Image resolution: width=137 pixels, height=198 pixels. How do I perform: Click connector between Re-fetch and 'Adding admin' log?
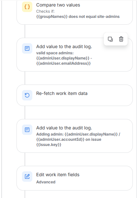[25, 112]
